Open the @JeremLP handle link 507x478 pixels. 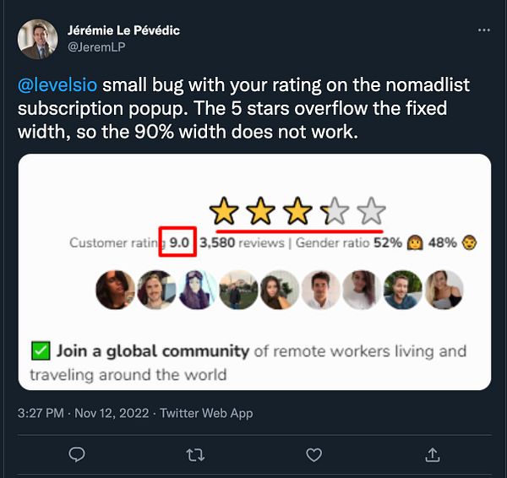coord(96,47)
